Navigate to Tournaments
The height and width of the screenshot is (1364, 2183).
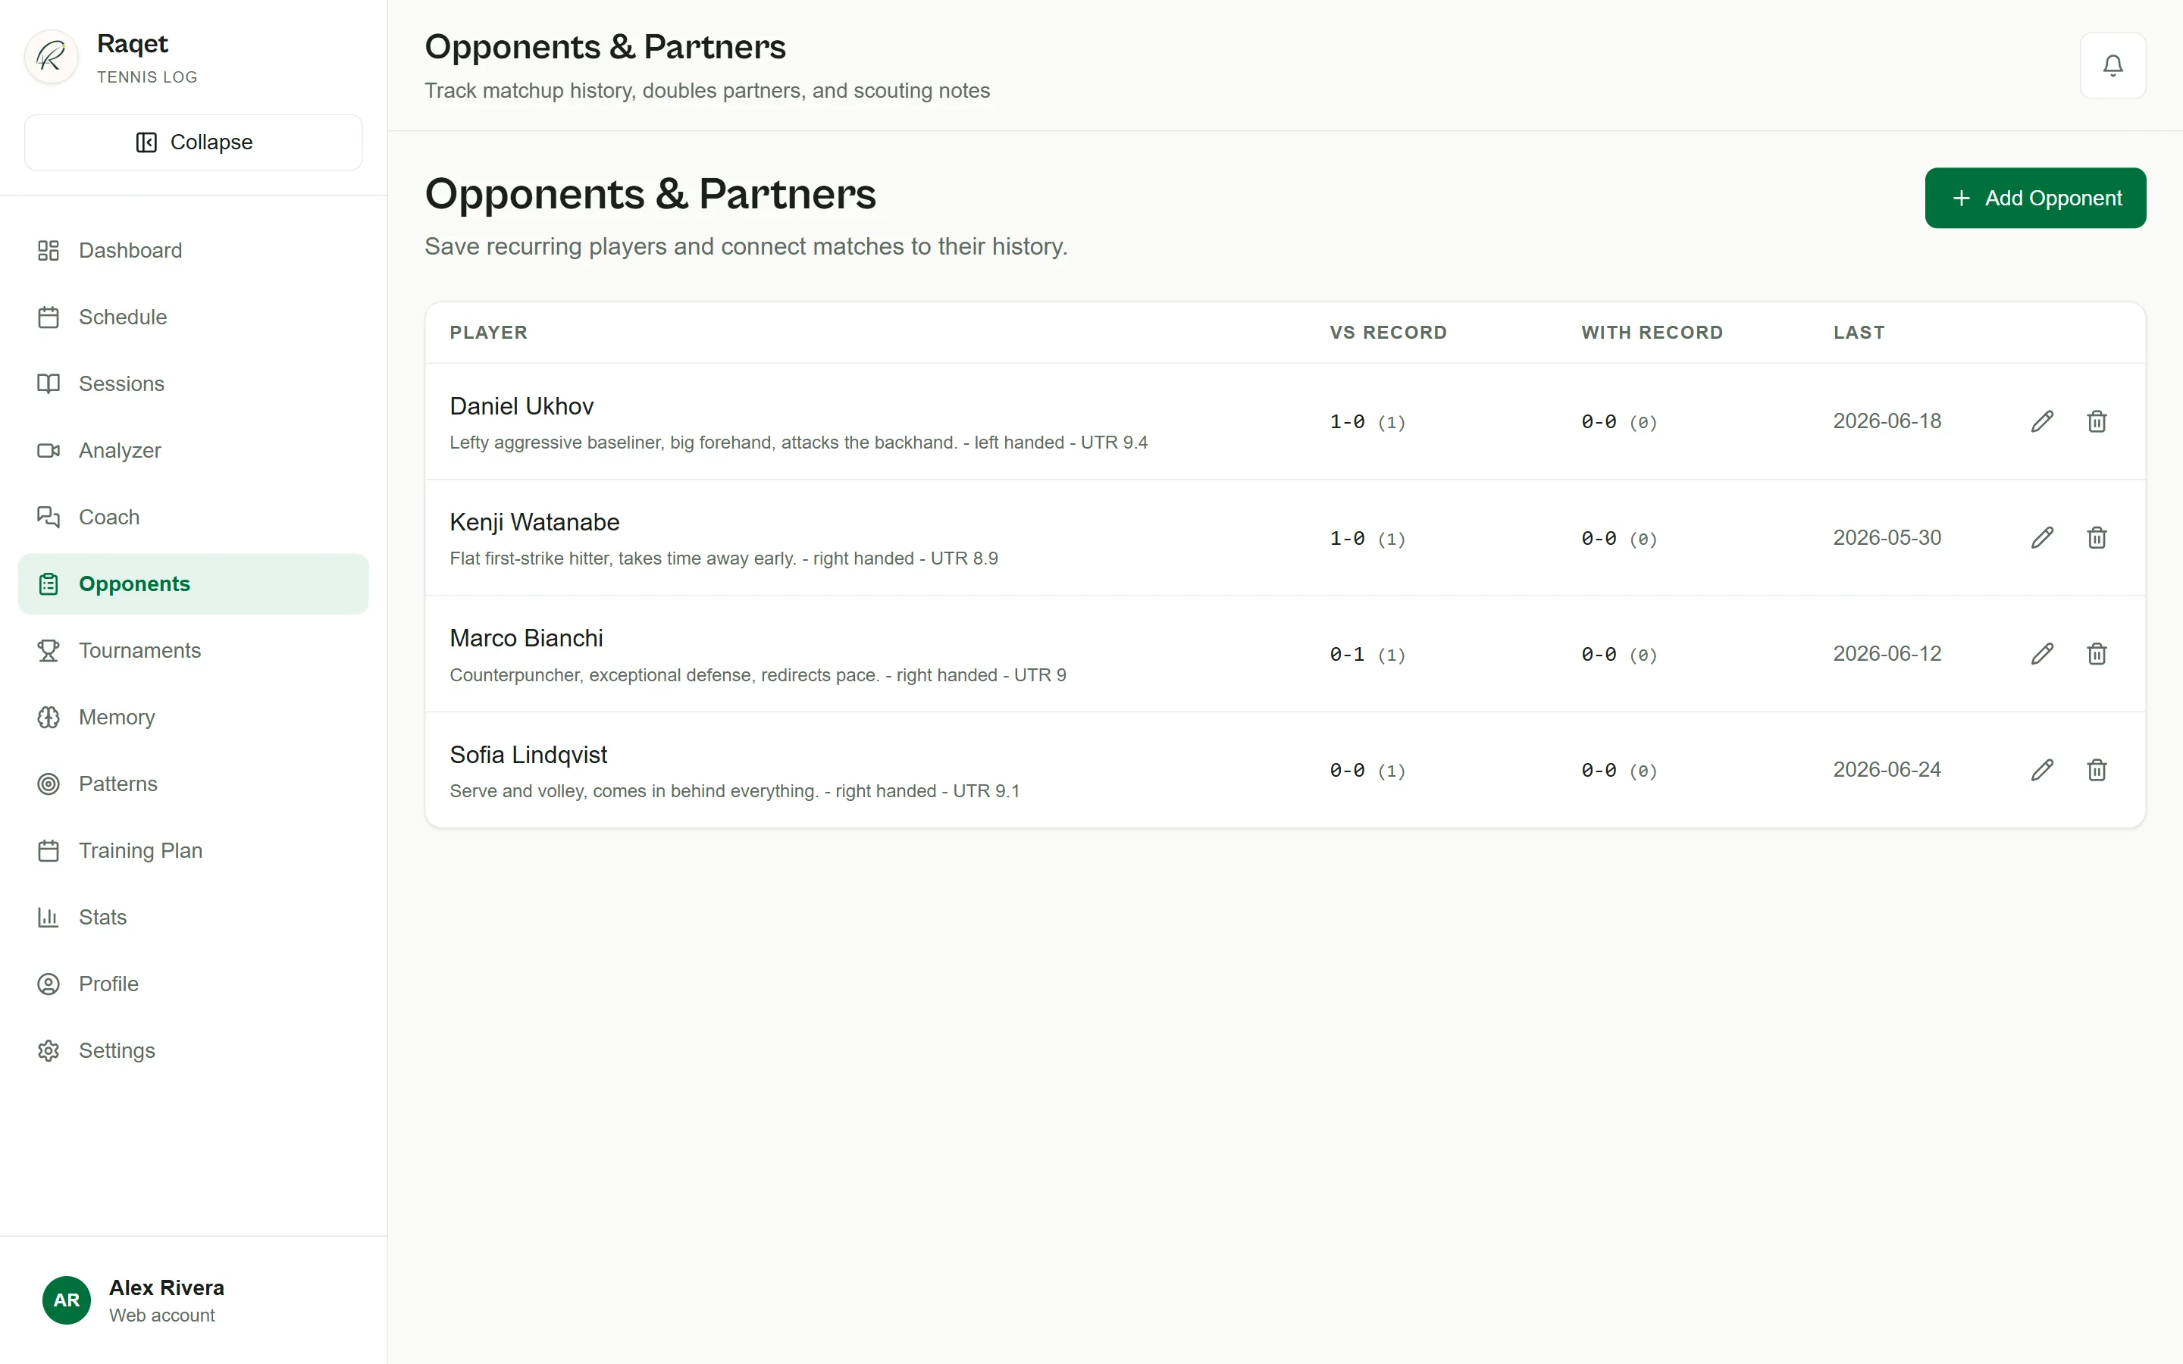point(193,650)
